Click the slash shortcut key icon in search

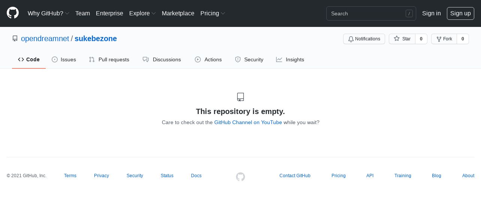pyautogui.click(x=409, y=13)
